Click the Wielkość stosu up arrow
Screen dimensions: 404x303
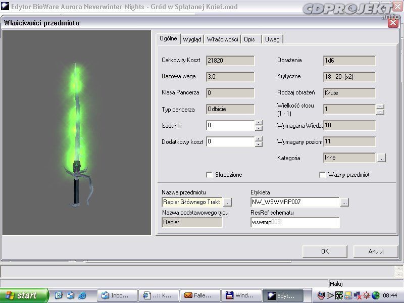pos(380,107)
